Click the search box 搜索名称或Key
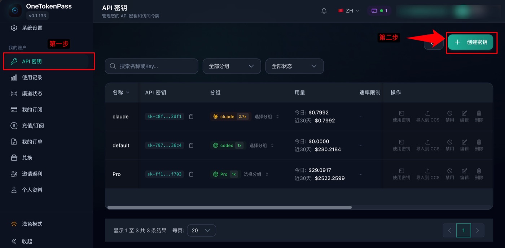The height and width of the screenshot is (248, 505). point(151,66)
